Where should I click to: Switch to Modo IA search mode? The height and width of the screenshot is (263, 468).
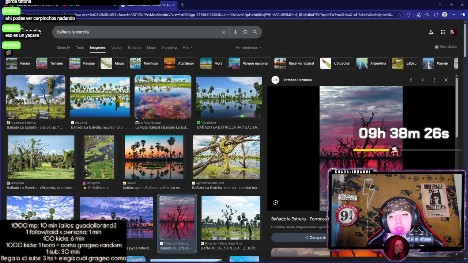tap(64, 47)
